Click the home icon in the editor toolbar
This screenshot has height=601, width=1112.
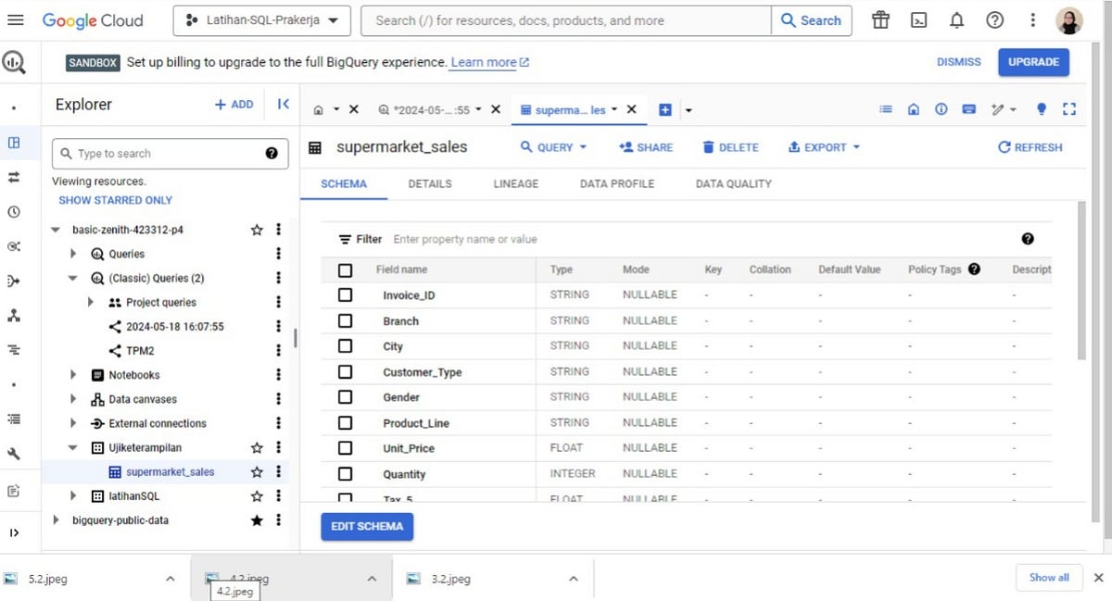[913, 109]
